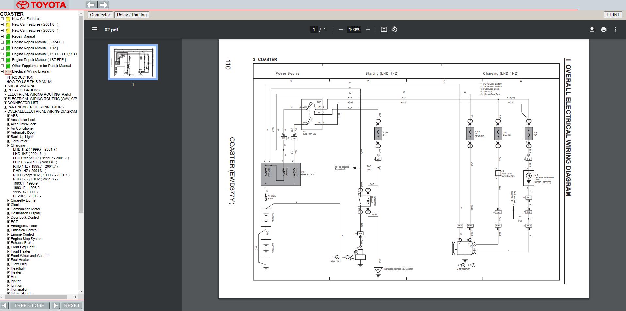Click the TREE CLOSE button
This screenshot has height=311, width=626.
(x=29, y=306)
